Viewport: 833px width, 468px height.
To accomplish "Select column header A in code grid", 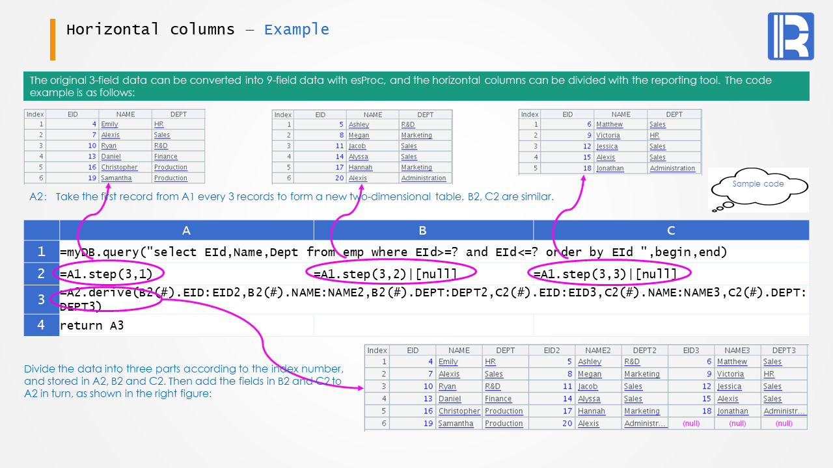I will click(186, 231).
